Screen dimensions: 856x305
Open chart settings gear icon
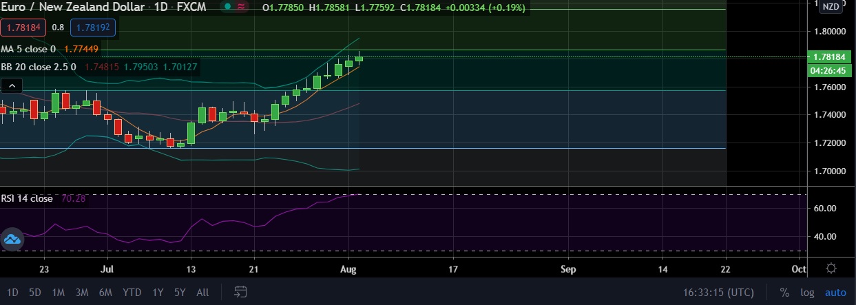[x=831, y=269]
